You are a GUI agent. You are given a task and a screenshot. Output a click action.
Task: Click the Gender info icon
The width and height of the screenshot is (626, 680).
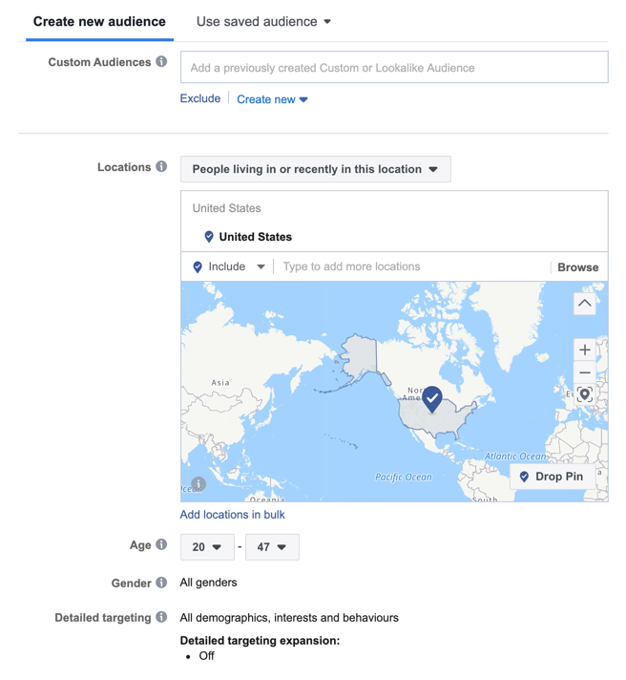click(x=161, y=583)
